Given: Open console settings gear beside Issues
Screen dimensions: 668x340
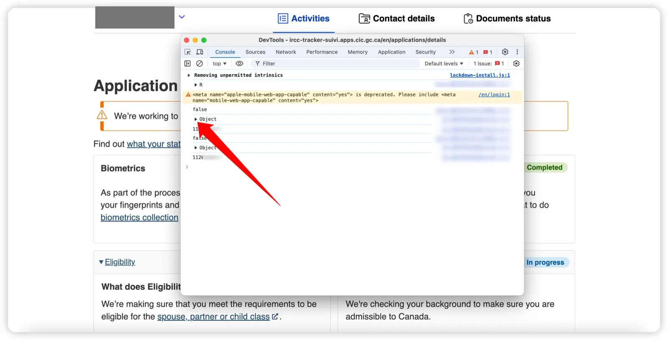Looking at the screenshot, I should [x=516, y=64].
